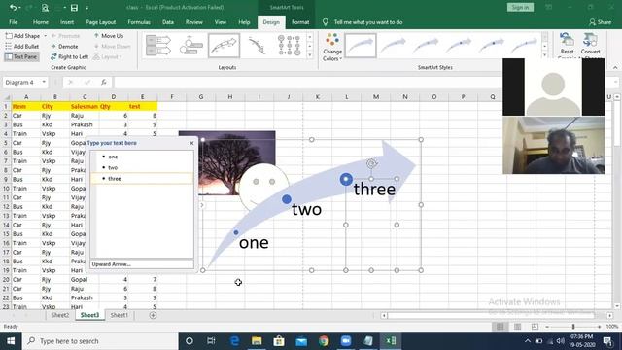Select the first SmartArt layout thumbnail

(157, 46)
